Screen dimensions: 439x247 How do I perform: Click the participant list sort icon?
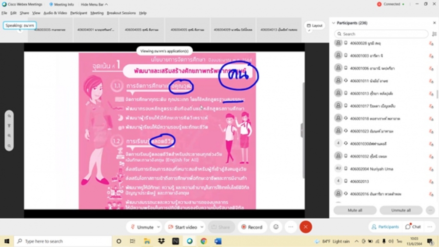[434, 34]
